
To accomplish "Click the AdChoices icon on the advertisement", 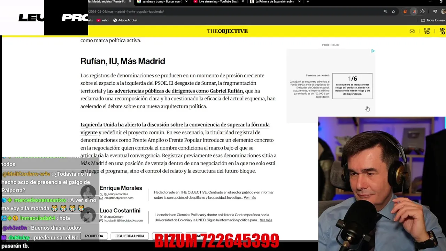I will [373, 51].
